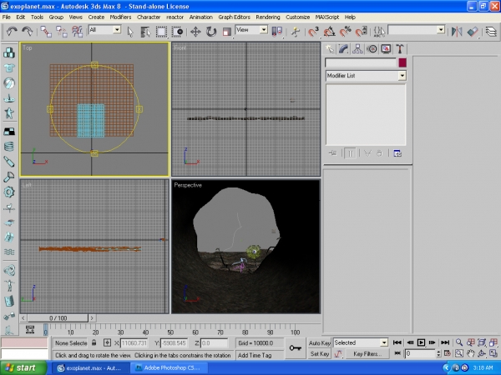The width and height of the screenshot is (501, 375).
Task: Click Add Time Tag in the status bar
Action: tap(260, 355)
